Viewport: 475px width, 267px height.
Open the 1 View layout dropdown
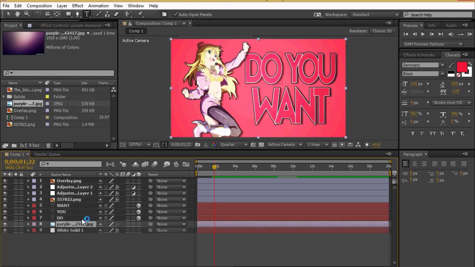pos(318,145)
